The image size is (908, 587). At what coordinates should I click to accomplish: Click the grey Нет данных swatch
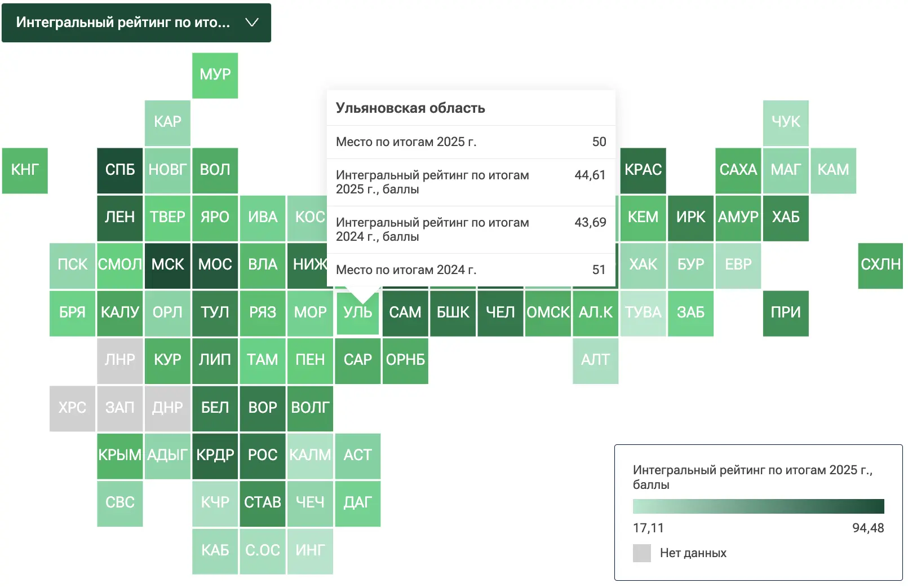tap(642, 553)
